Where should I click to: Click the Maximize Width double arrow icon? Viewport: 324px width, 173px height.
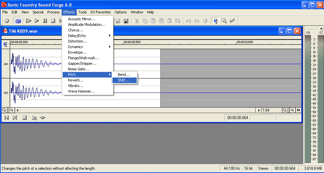tap(298, 110)
